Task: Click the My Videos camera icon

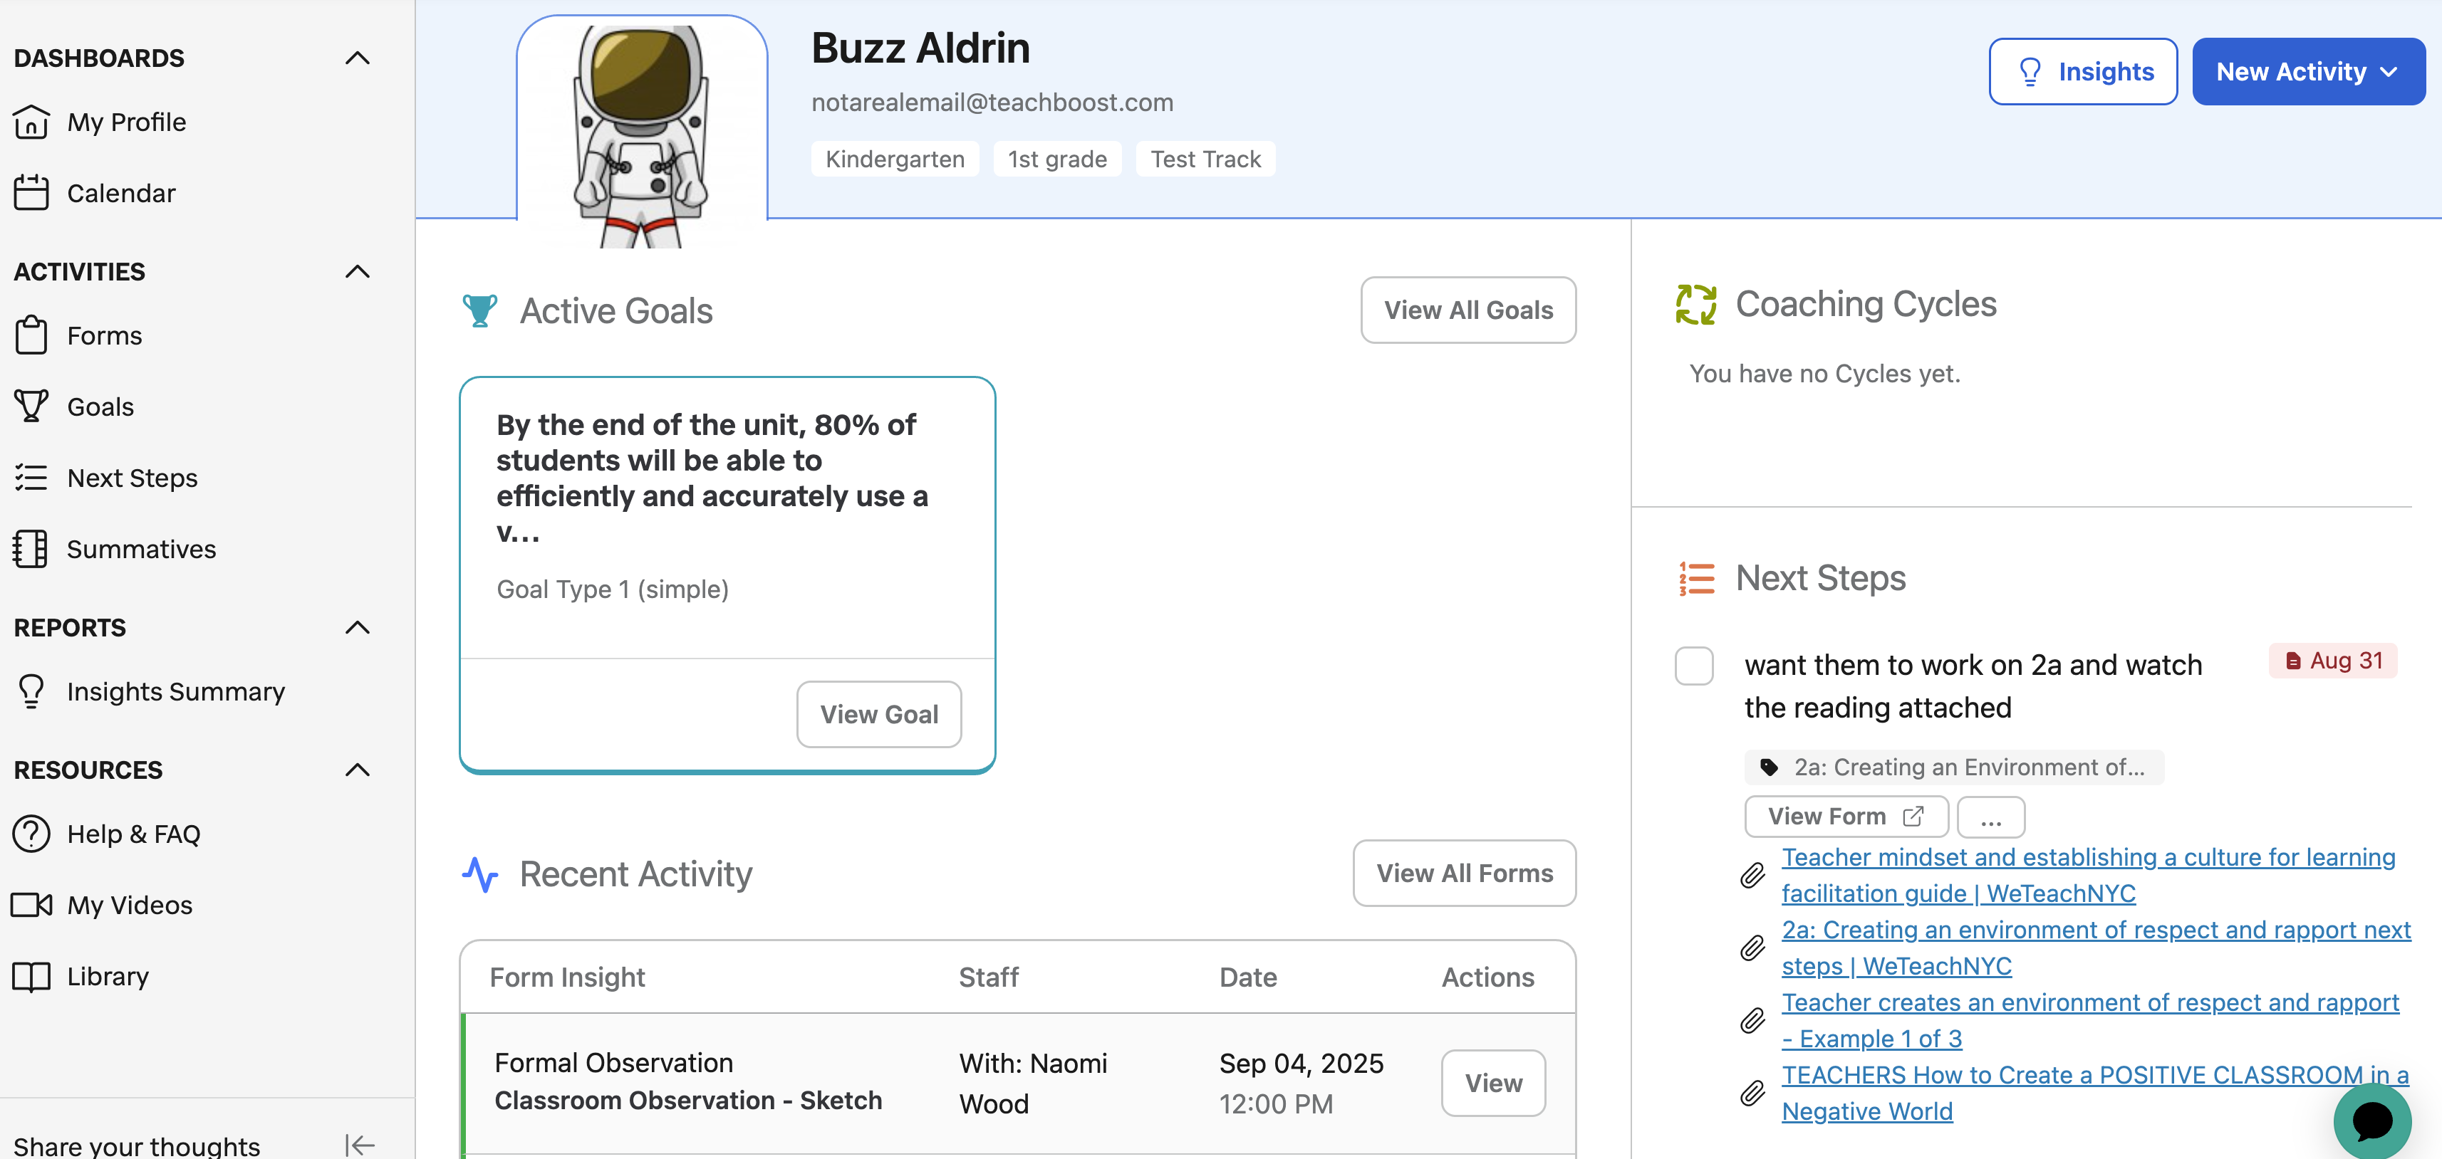Action: pos(31,905)
